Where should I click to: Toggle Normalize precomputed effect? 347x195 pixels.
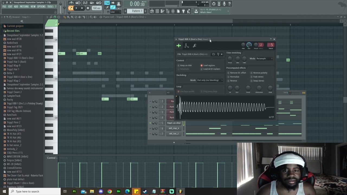[233, 77]
